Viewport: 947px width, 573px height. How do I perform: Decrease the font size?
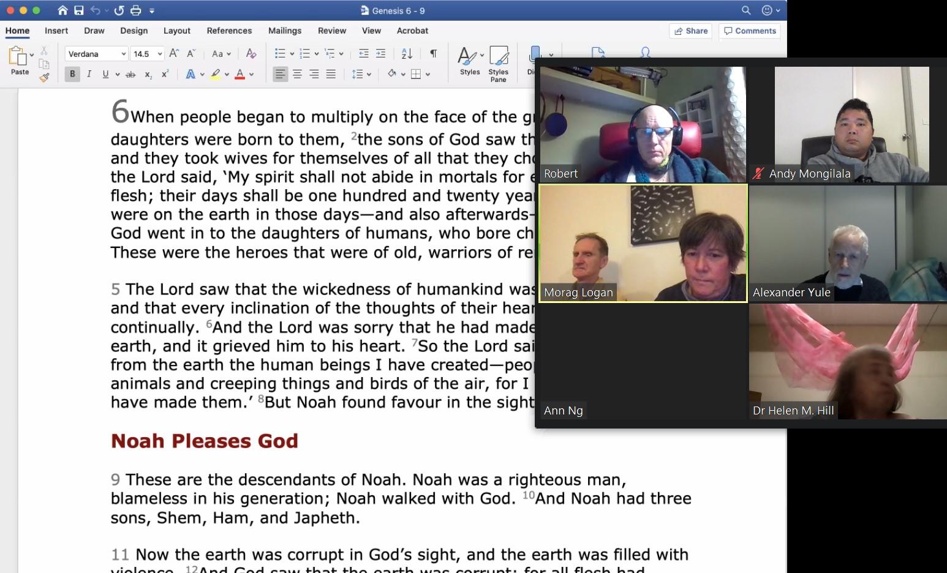tap(191, 54)
